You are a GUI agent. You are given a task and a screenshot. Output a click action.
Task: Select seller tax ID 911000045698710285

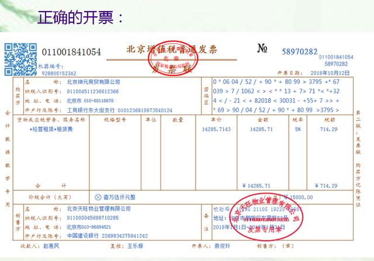[93, 218]
